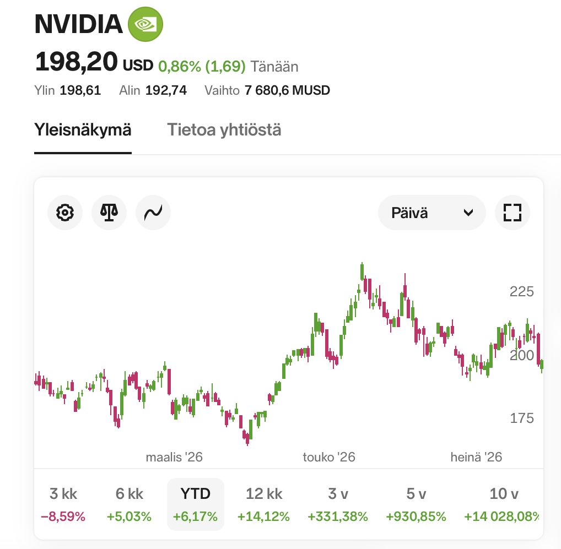Click the maalis '26 axis label

[x=174, y=457]
